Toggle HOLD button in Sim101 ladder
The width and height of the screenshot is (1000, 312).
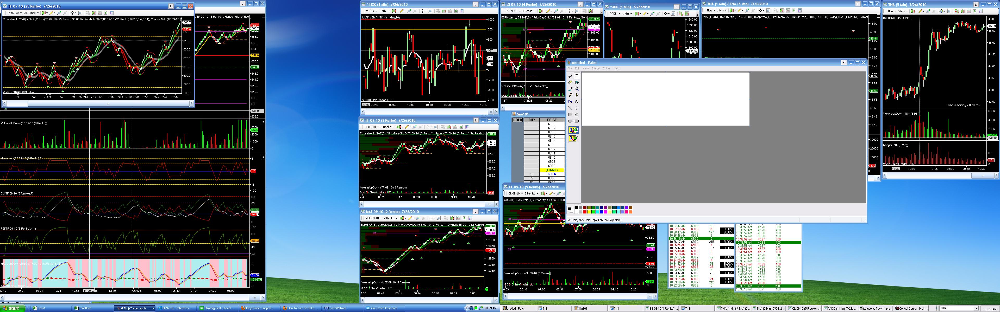point(517,120)
